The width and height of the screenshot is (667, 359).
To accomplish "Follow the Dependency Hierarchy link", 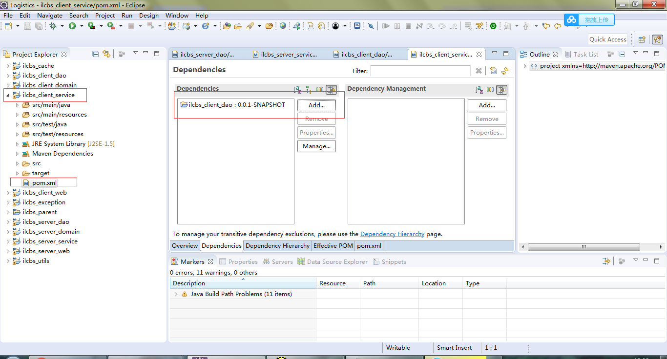I will 392,234.
